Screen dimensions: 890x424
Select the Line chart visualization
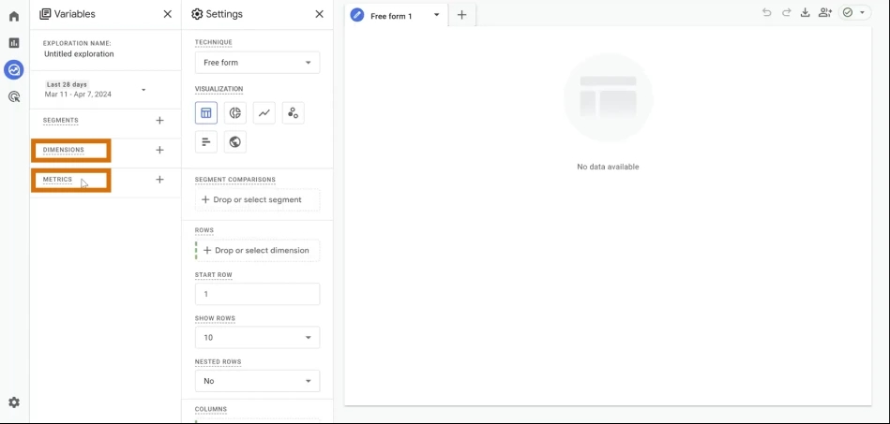pos(264,113)
